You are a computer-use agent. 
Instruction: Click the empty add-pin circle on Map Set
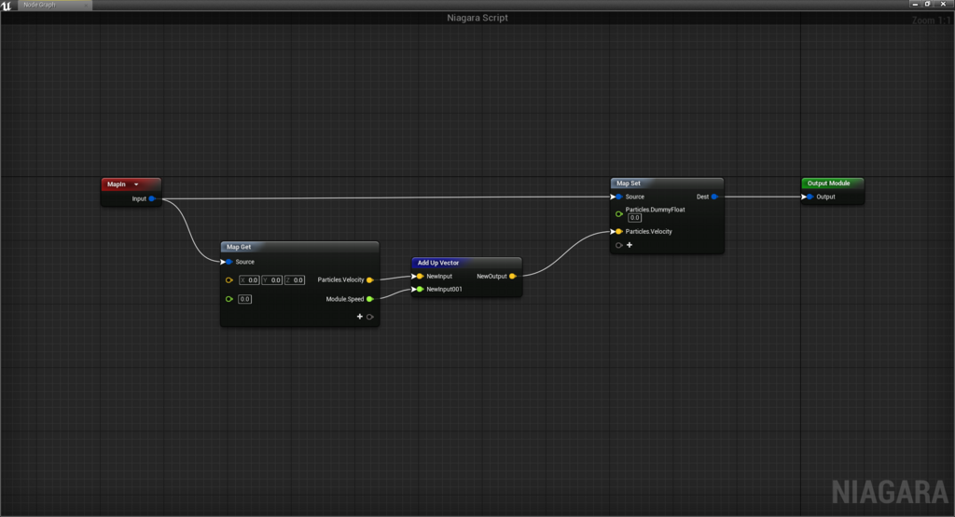coord(619,246)
